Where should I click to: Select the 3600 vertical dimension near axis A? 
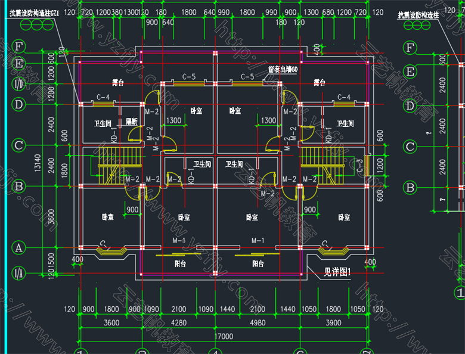click(51, 217)
